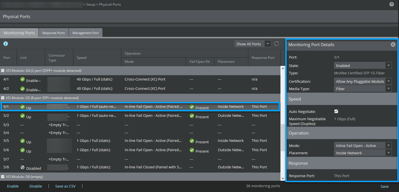The width and height of the screenshot is (399, 192).
Task: Click the Disabled icon for port 5/8
Action: (23, 167)
